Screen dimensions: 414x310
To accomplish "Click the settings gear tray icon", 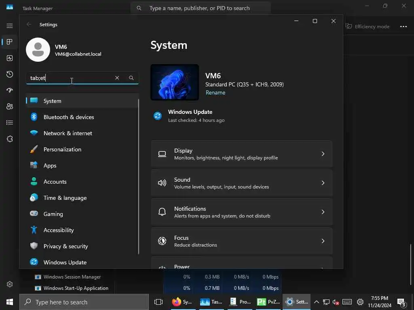I will coord(360,302).
